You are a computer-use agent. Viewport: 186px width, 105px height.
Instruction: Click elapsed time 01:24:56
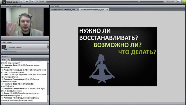tap(40, 2)
